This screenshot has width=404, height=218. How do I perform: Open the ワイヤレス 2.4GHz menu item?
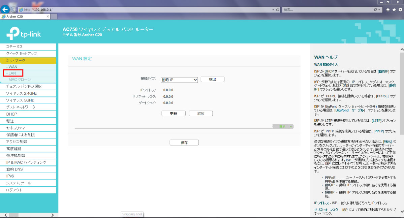(22, 93)
